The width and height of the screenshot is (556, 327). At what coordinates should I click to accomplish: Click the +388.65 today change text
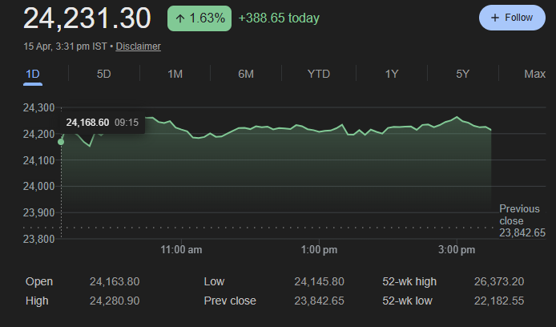(x=279, y=18)
